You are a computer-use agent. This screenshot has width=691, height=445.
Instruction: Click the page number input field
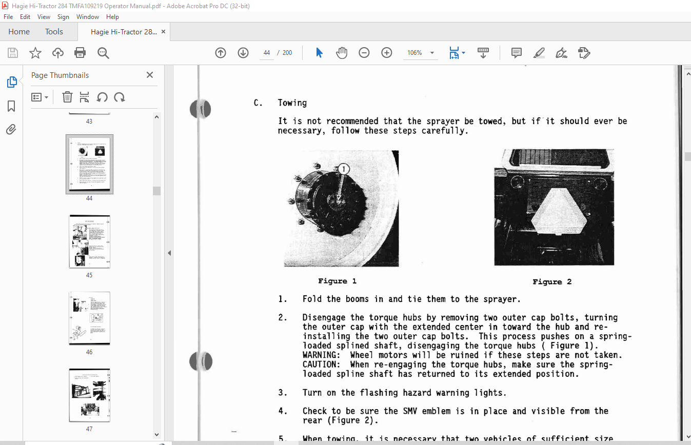267,53
